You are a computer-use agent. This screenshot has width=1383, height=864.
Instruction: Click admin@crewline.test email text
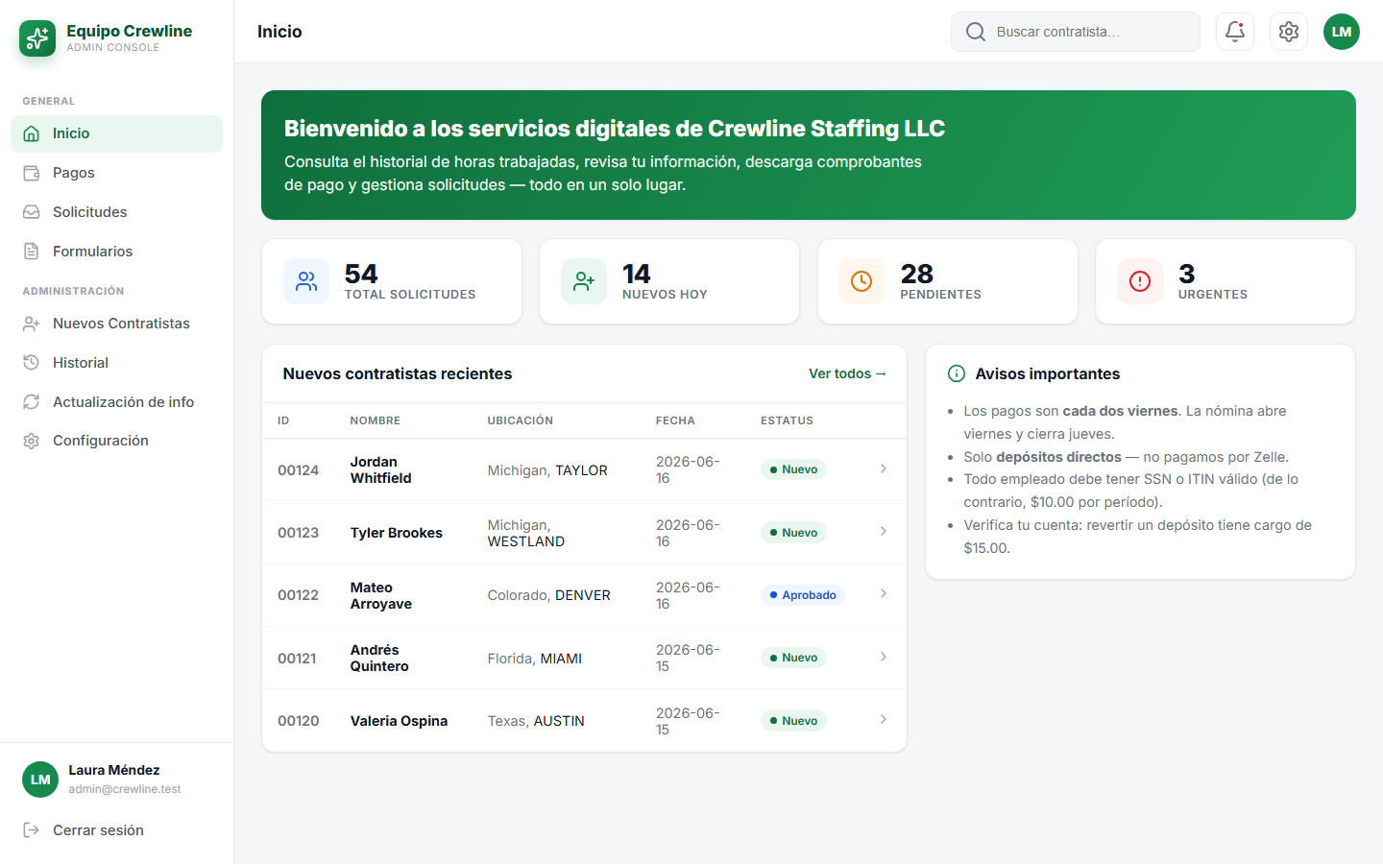tap(125, 789)
